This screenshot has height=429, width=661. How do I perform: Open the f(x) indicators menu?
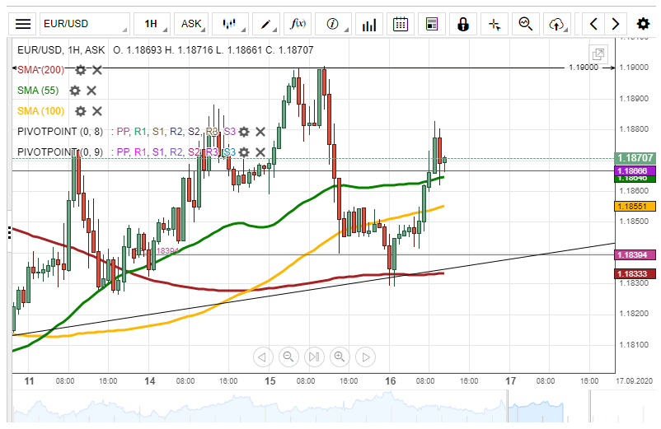[x=299, y=24]
